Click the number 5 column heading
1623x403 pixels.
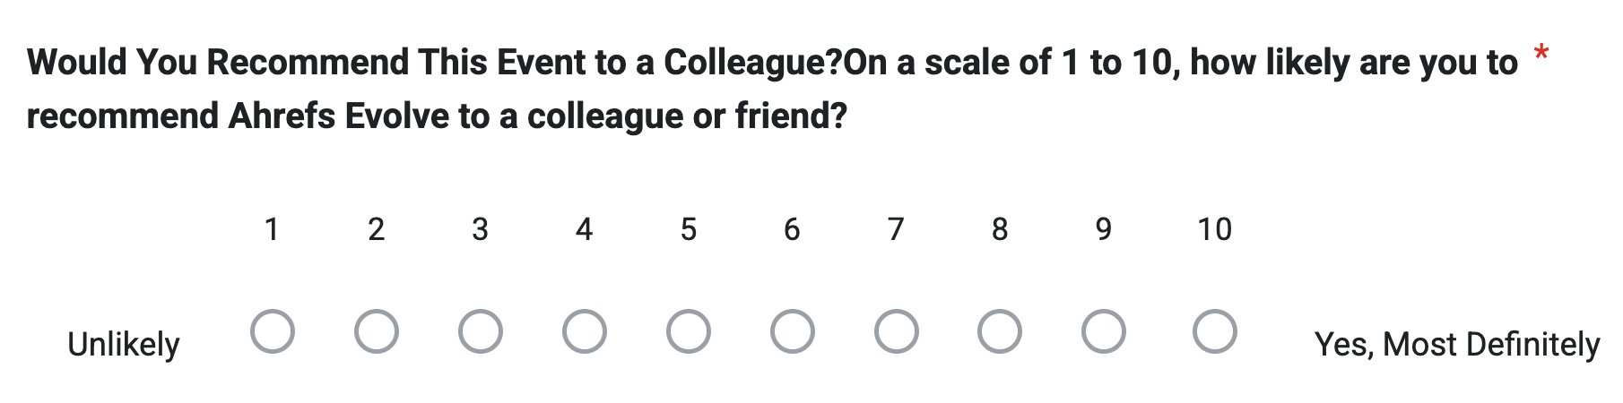pos(688,230)
